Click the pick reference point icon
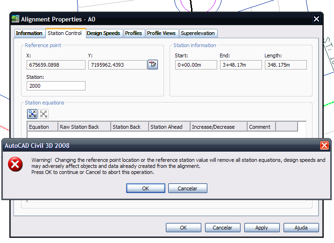Screen dimensions: 334x243 153,65
